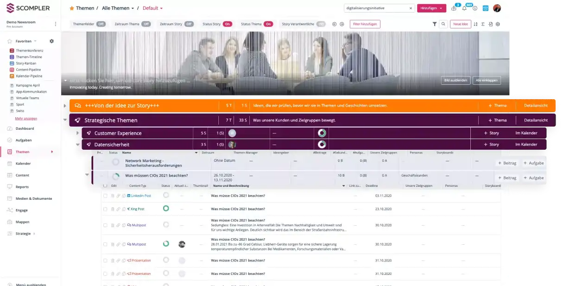Viewport: 563px width, 286px height.
Task: Click the sort order icon next to Neue Idee
Action: 476,24
